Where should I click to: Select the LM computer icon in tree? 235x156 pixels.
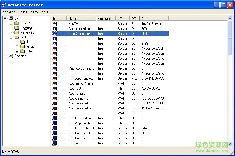click(11, 18)
